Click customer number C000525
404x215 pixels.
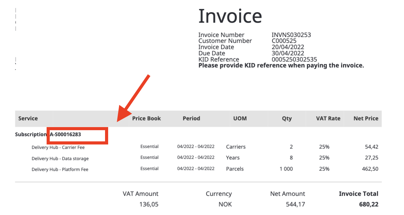tap(284, 41)
